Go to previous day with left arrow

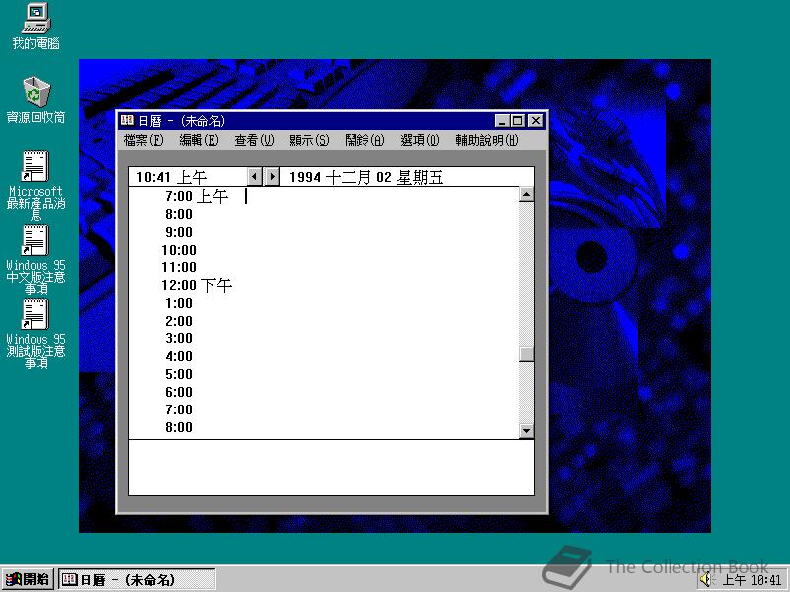click(x=255, y=177)
